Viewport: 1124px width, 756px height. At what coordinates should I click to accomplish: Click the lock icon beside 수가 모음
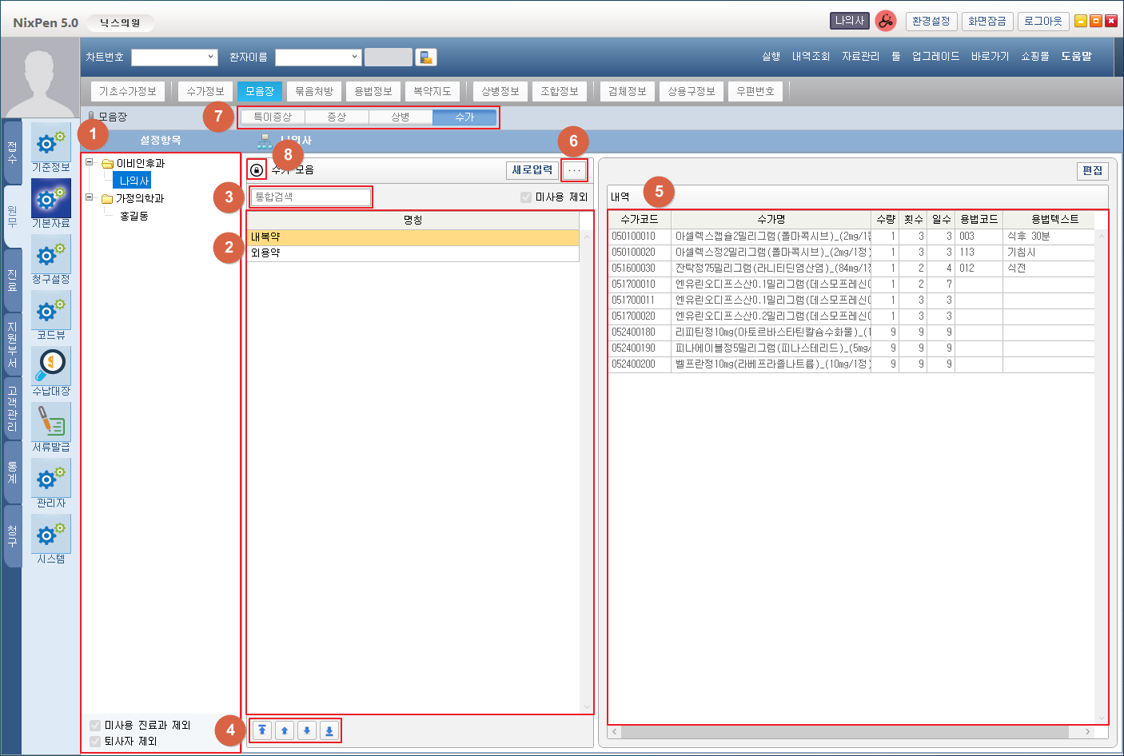[256, 170]
